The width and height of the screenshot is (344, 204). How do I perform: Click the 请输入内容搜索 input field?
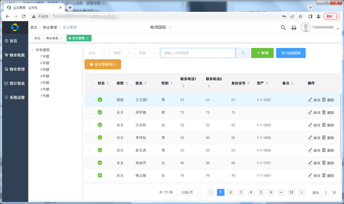[x=198, y=53]
